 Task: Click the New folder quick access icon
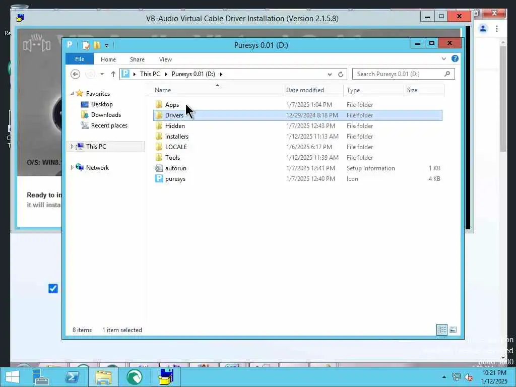[x=97, y=45]
